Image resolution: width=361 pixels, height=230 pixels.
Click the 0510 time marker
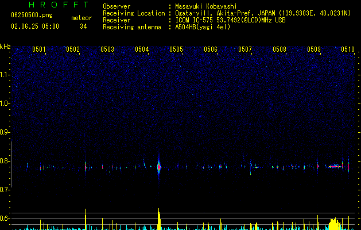[348, 49]
